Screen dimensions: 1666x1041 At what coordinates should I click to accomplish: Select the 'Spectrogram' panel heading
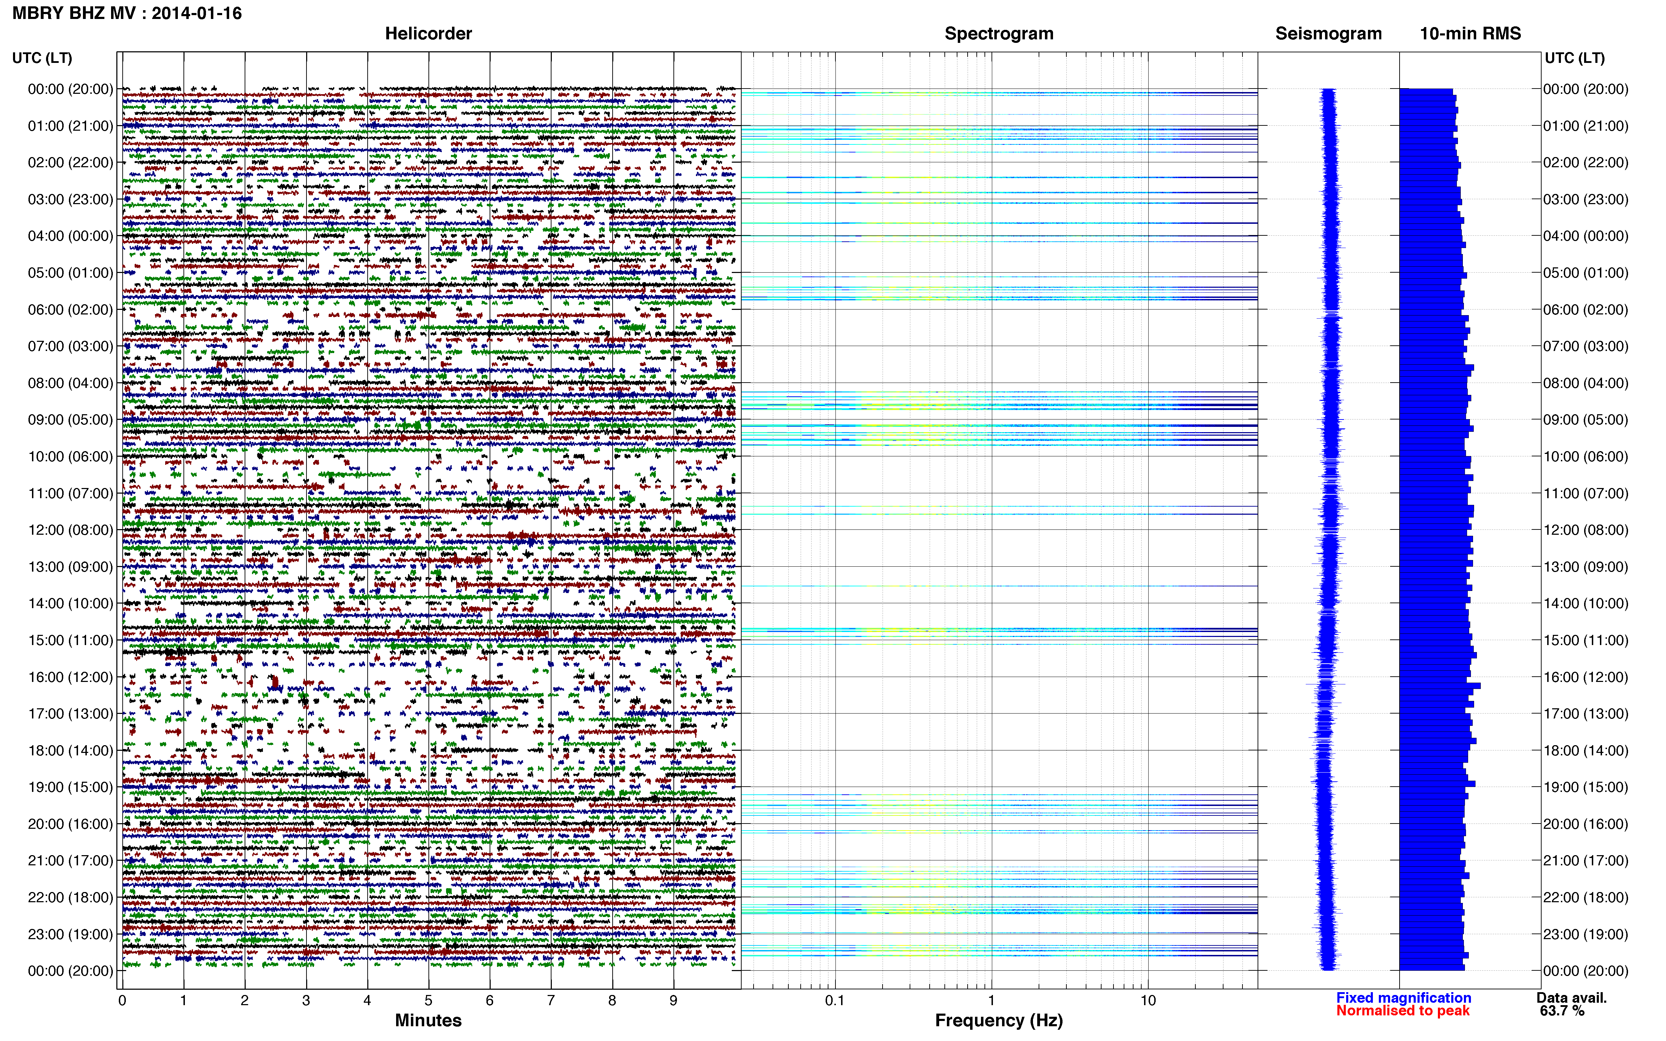click(999, 34)
